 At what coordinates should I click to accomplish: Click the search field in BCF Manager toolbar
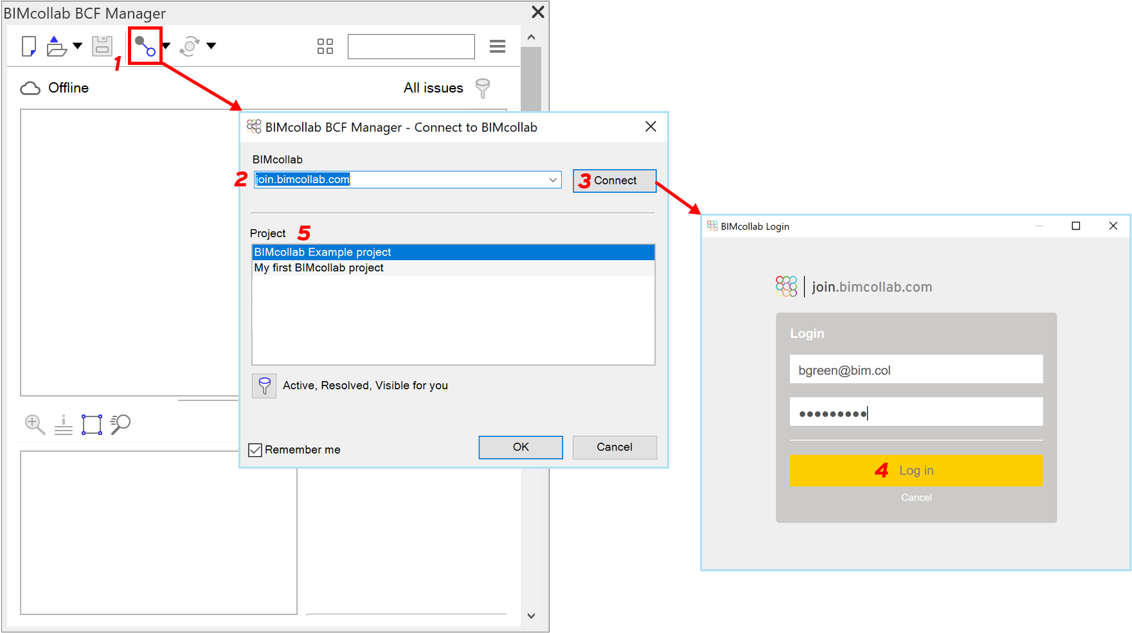point(411,46)
